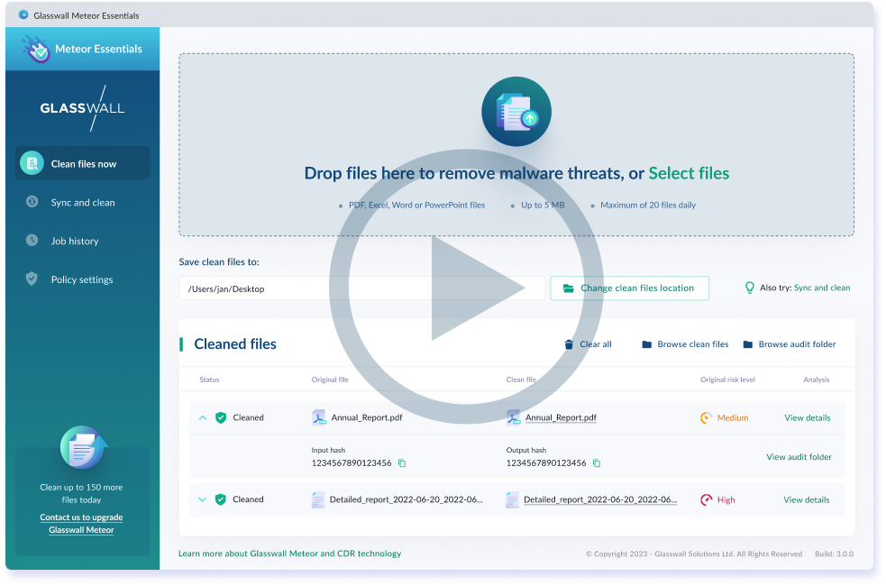
Task: Click the trash icon next to Clear all
Action: (x=569, y=344)
